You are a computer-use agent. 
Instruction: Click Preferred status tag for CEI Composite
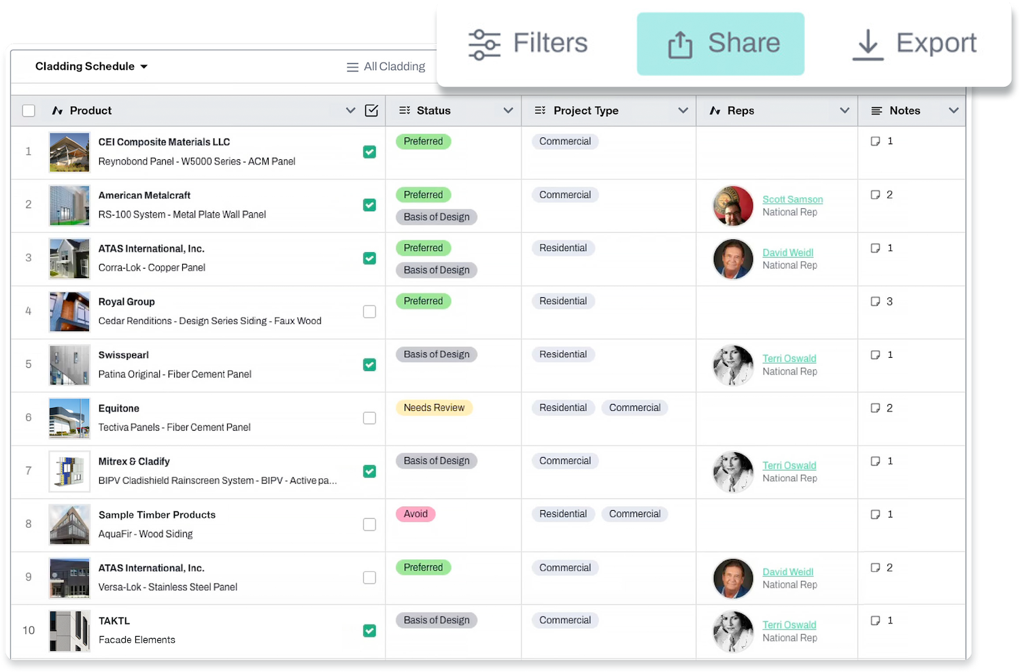click(x=423, y=141)
